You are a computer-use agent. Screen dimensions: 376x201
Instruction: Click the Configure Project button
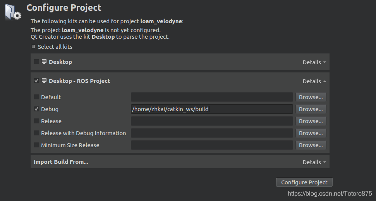[304, 182]
